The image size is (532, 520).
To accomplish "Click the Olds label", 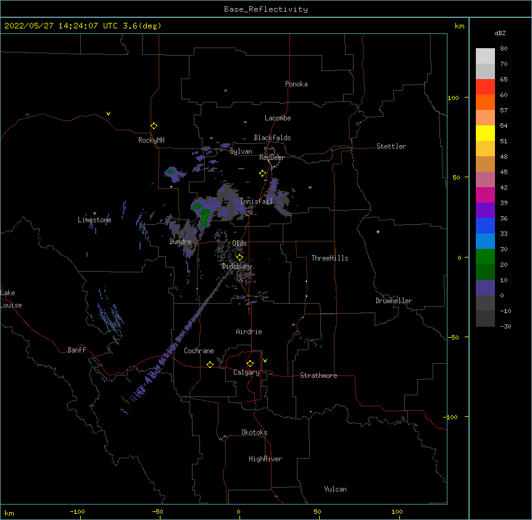I will pyautogui.click(x=239, y=243).
